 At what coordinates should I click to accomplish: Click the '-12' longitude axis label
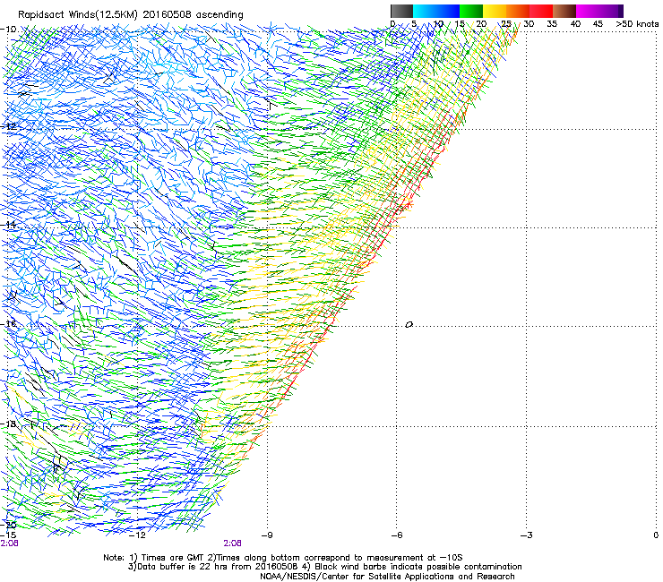[137, 535]
